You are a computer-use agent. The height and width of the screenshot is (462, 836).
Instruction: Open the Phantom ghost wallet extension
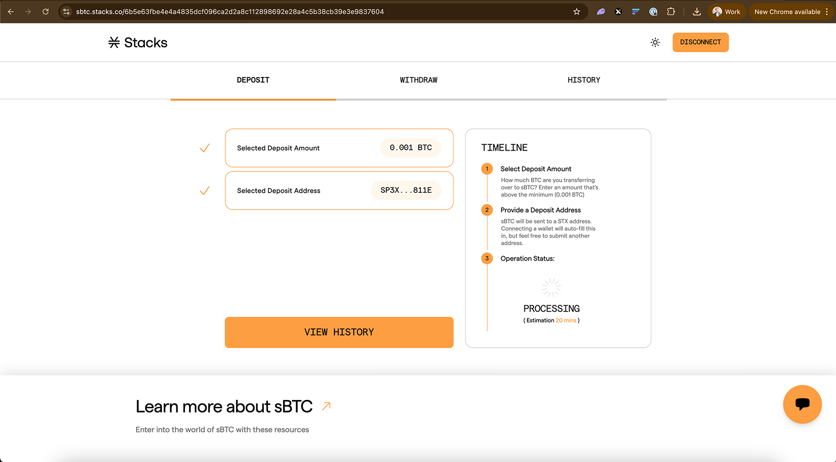point(601,12)
